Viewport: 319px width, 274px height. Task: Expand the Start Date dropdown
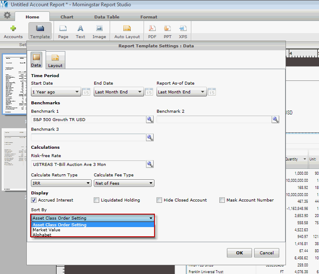56,92
